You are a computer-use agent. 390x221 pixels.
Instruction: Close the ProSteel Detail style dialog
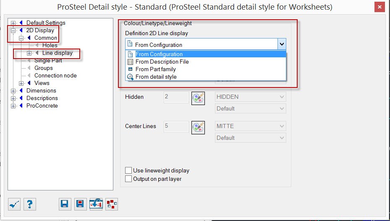[380, 7]
